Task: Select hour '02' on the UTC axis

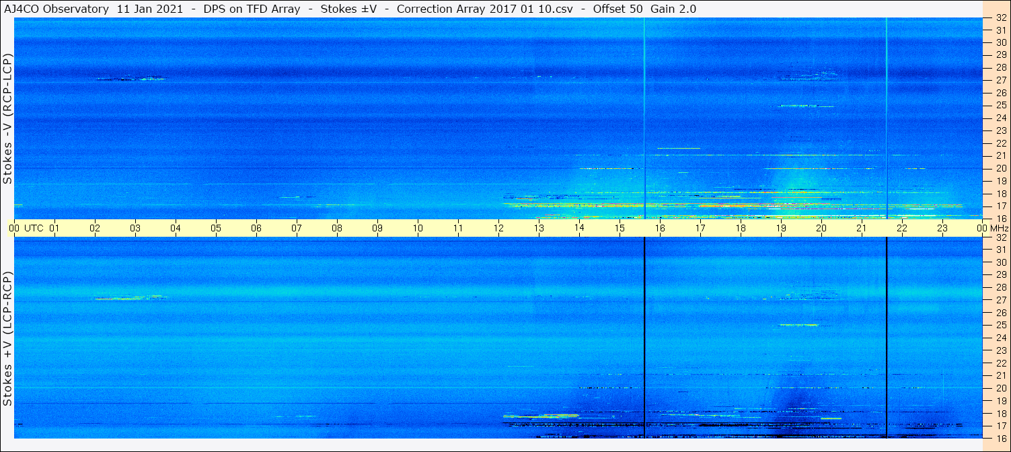Action: tap(95, 228)
